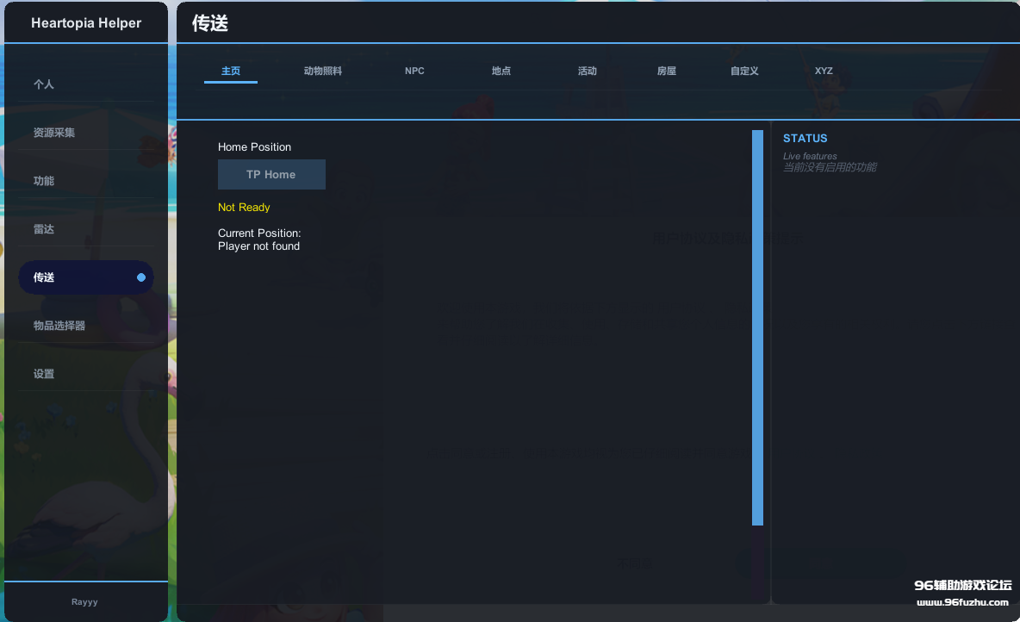Switch to the 动物照料 tab
The height and width of the screenshot is (622, 1020).
pos(323,71)
